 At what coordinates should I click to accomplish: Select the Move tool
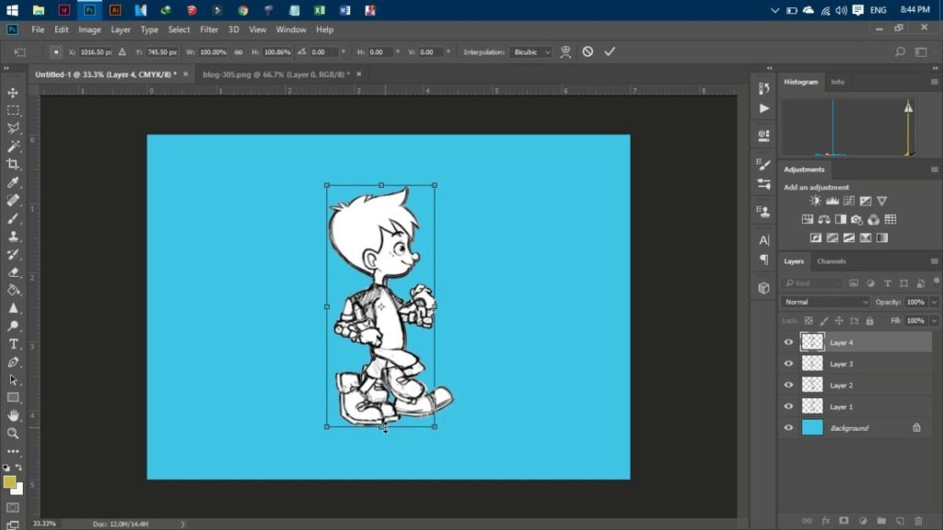(x=13, y=94)
